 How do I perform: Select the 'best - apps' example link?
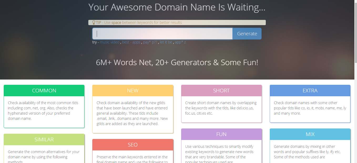(131, 42)
